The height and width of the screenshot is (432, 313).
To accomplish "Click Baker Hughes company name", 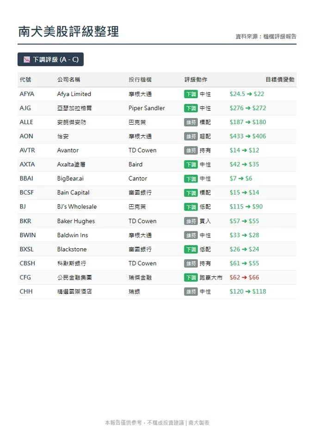I will [76, 221].
